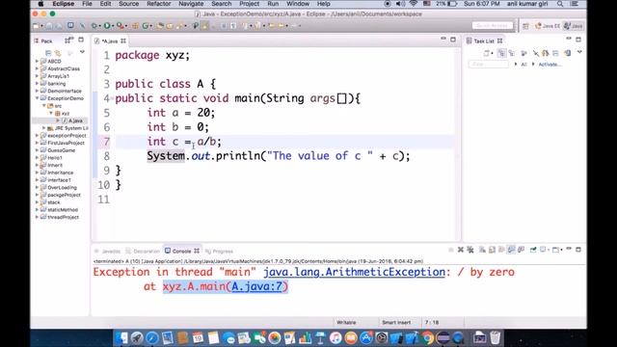Click the Remove Launch X icon in Console
The width and height of the screenshot is (617, 347).
[x=461, y=250]
